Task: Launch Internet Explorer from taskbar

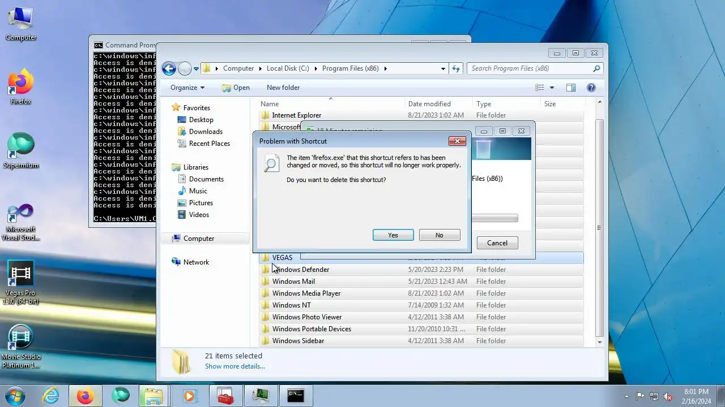Action: tap(51, 396)
